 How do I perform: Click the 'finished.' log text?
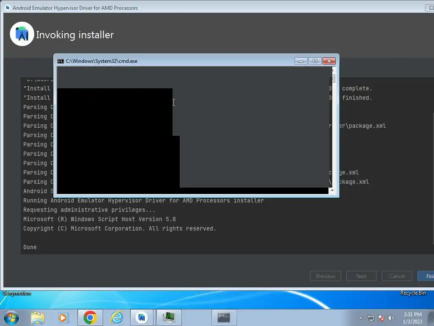point(357,98)
